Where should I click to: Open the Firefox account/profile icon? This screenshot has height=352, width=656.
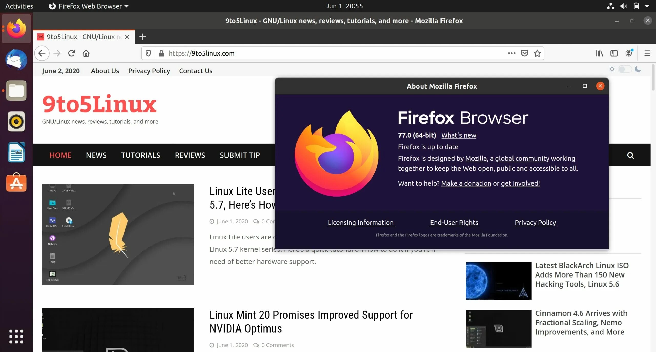(x=629, y=53)
